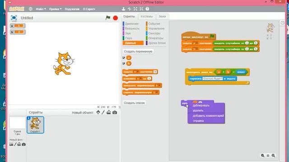Open the language globe menu
This screenshot has width=289, height=162.
point(31,9)
